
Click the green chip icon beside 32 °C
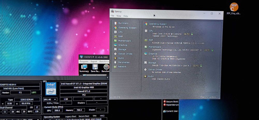tap(201, 66)
